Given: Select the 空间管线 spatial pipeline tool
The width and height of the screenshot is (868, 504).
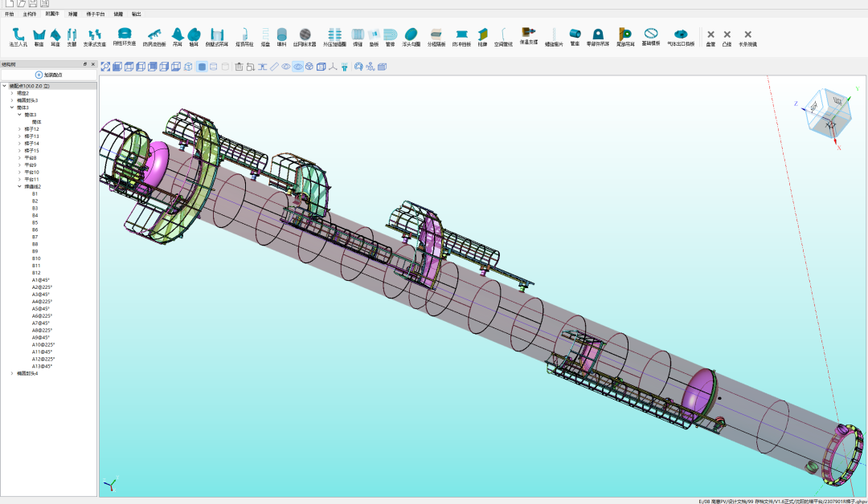Looking at the screenshot, I should click(503, 38).
